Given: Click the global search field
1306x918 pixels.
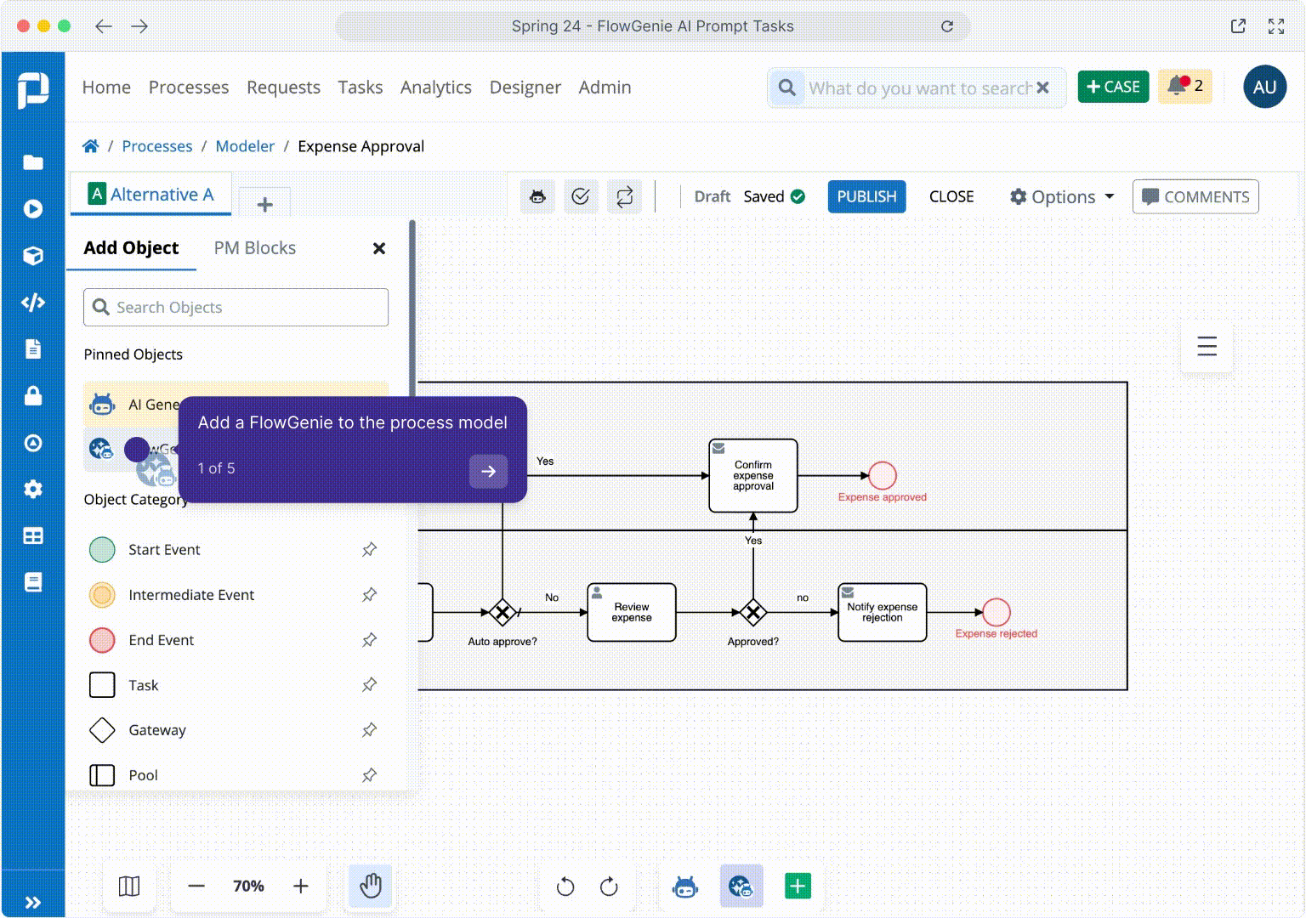Looking at the screenshot, I should (x=917, y=88).
